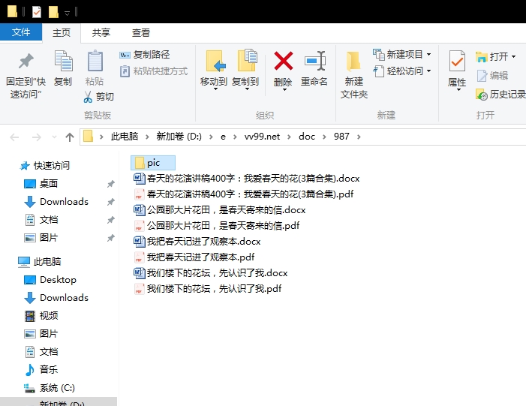Go back with left arrow
This screenshot has width=526, height=406.
(14, 137)
